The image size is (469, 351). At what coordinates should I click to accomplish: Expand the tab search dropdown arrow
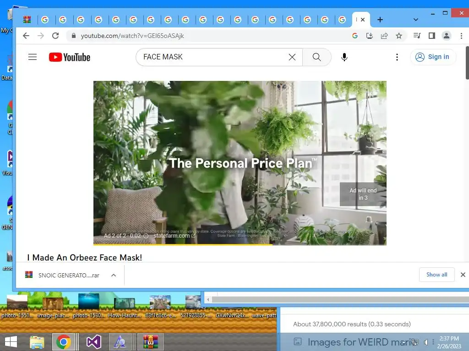tap(415, 20)
